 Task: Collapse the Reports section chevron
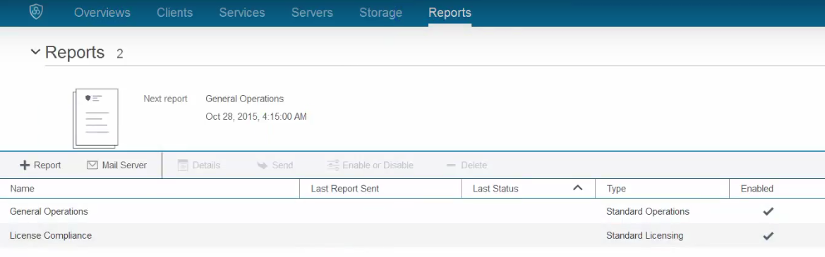(35, 52)
